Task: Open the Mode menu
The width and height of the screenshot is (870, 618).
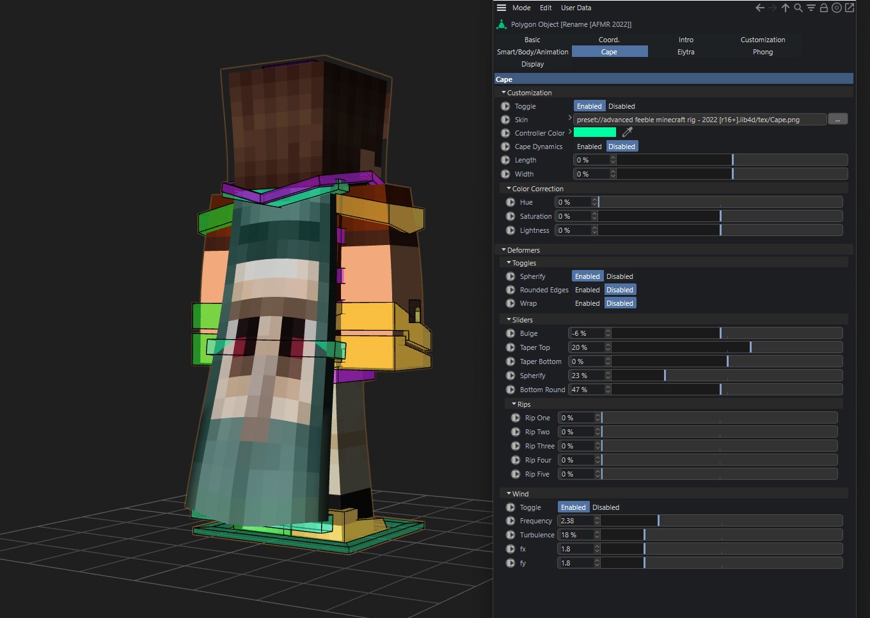Action: [521, 8]
